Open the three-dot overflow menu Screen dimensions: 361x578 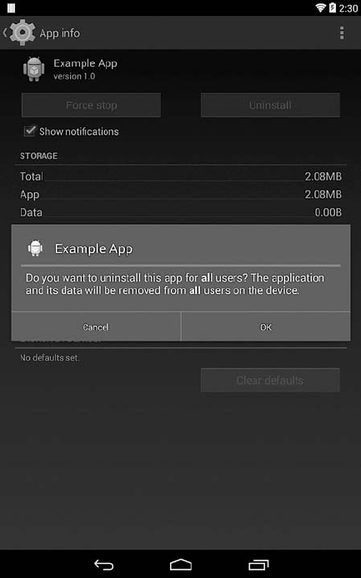[x=342, y=33]
